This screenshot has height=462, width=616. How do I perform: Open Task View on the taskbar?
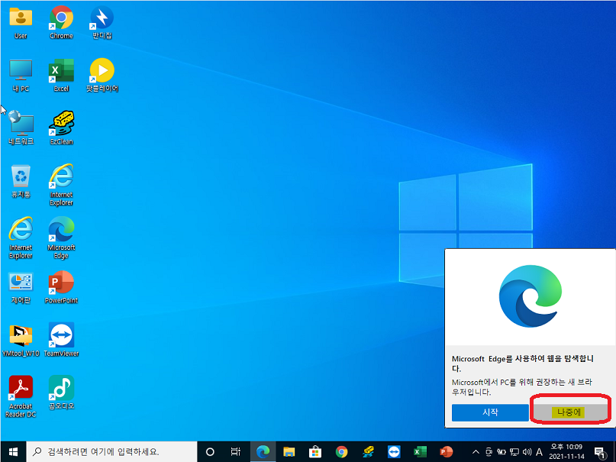235,452
